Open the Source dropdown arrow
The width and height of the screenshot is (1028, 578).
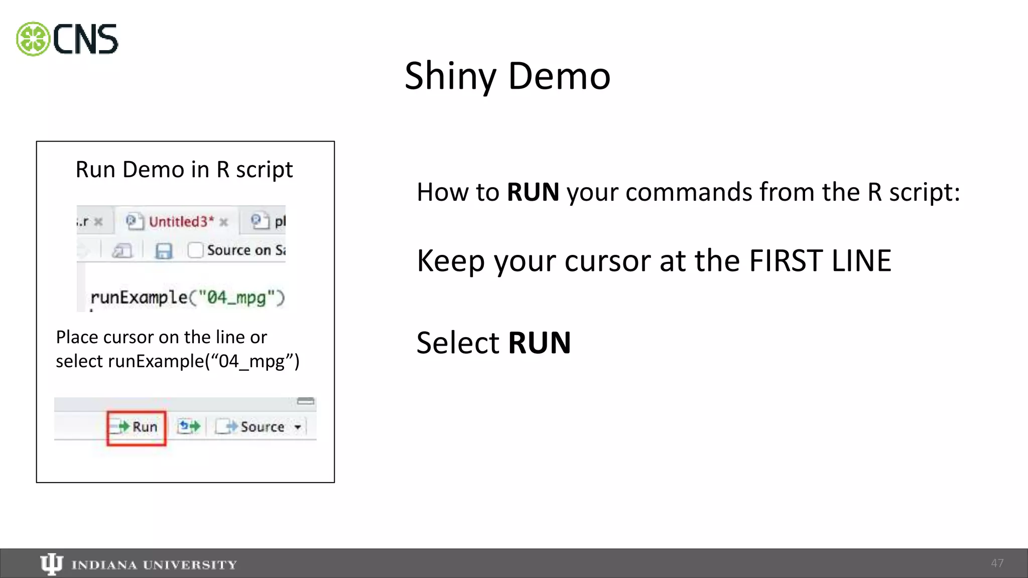pyautogui.click(x=298, y=427)
